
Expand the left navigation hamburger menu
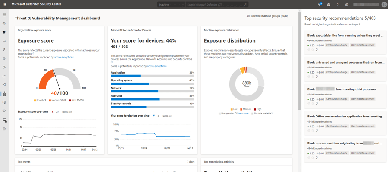click(x=4, y=15)
